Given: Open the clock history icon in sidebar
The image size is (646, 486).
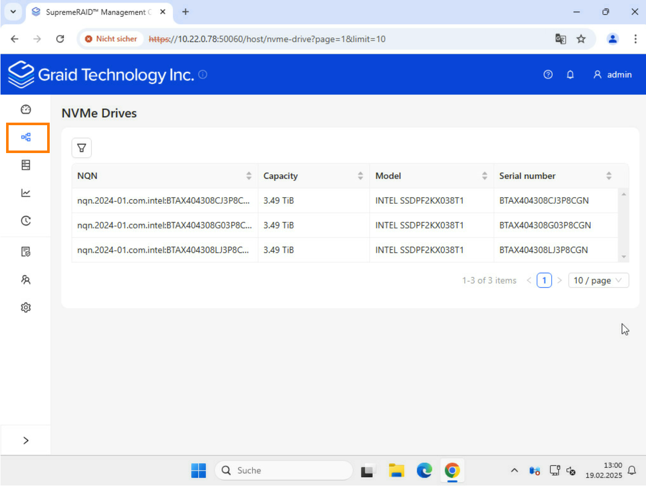Looking at the screenshot, I should [x=26, y=220].
